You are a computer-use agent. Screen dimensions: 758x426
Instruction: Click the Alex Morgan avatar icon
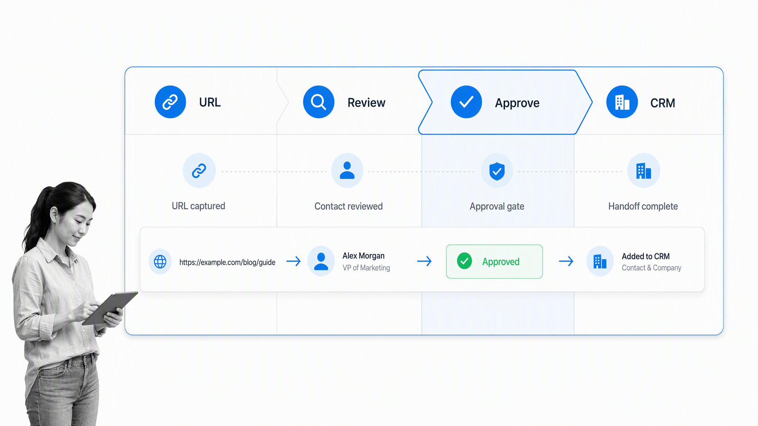[321, 261]
